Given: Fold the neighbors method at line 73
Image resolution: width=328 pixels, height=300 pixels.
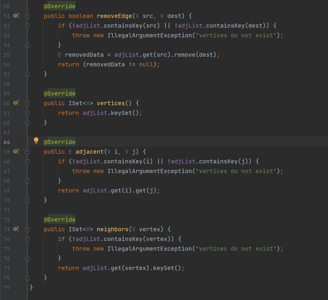Looking at the screenshot, I should tap(27, 229).
